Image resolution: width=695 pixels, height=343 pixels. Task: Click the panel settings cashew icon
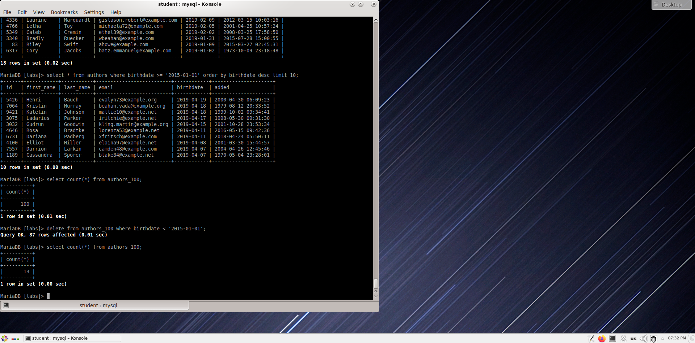pos(692,338)
